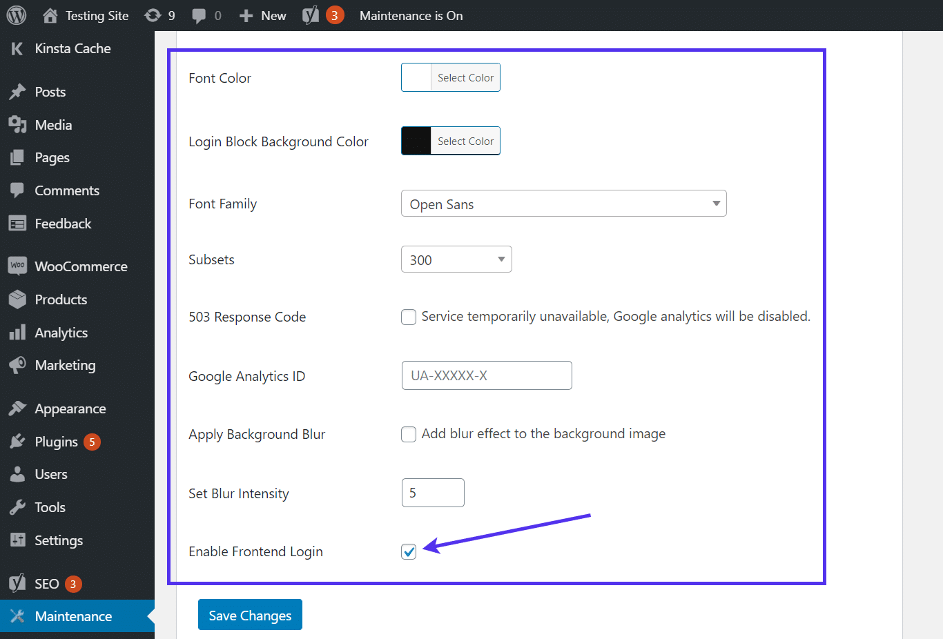Expand the Subsets dropdown showing 300
Viewport: 943px width, 639px height.
[456, 259]
